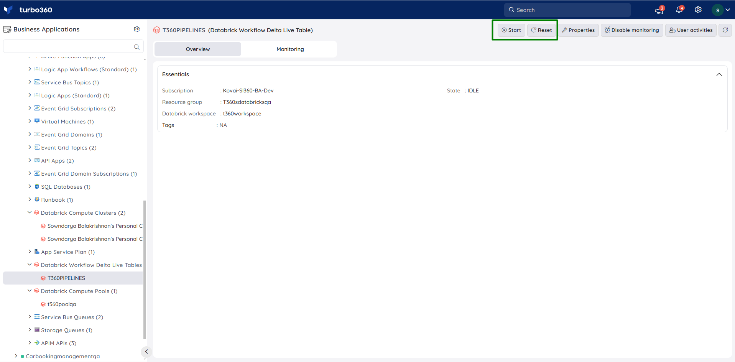Click the Carbookingmanagementqa green status dot
The image size is (735, 362).
click(x=22, y=356)
